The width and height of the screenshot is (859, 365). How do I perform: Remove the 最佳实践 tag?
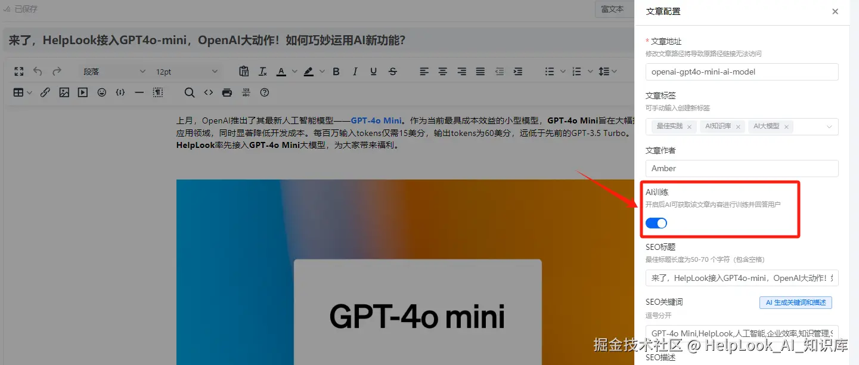click(x=689, y=126)
